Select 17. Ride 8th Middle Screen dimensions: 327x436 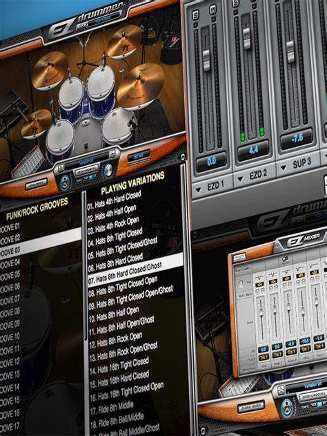(x=112, y=408)
